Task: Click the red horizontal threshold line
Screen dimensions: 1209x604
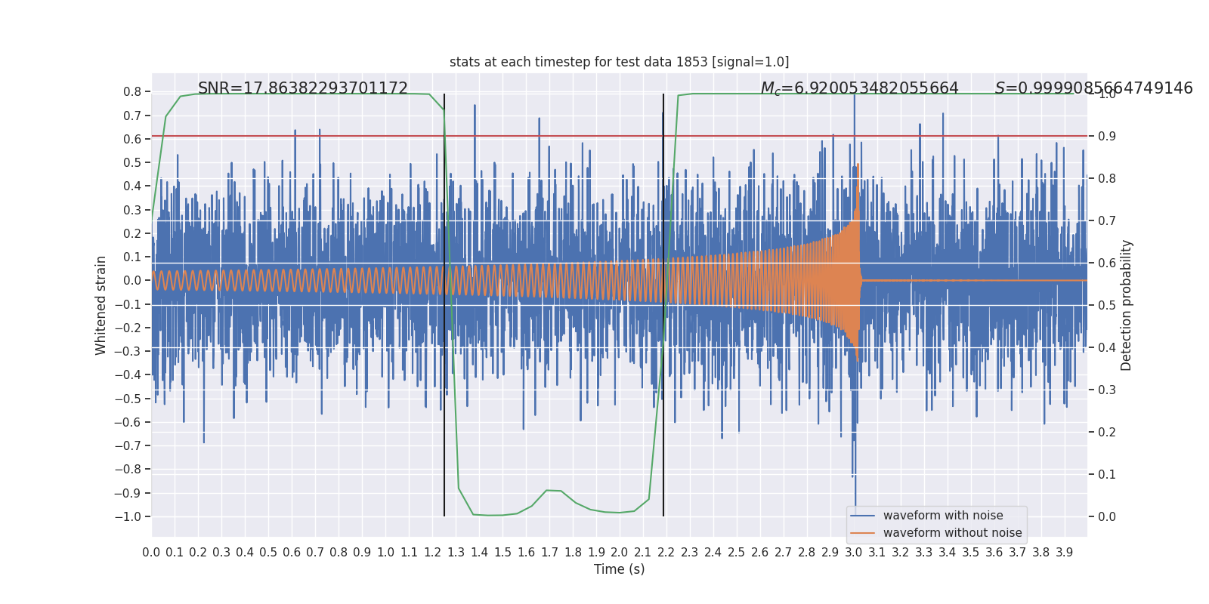Action: point(619,136)
